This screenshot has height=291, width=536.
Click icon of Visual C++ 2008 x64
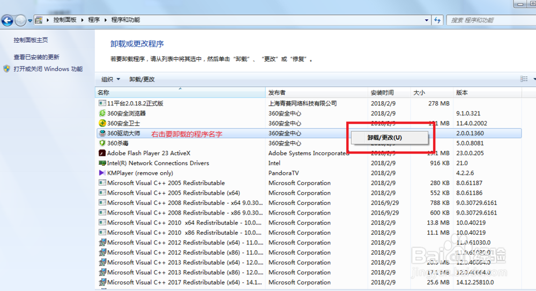pos(102,202)
